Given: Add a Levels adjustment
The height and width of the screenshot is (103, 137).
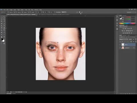Looking at the screenshot, I should point(125,29).
